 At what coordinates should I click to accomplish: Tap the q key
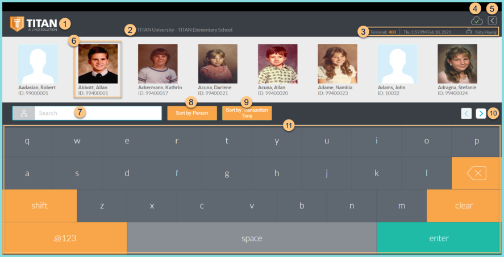(27, 141)
